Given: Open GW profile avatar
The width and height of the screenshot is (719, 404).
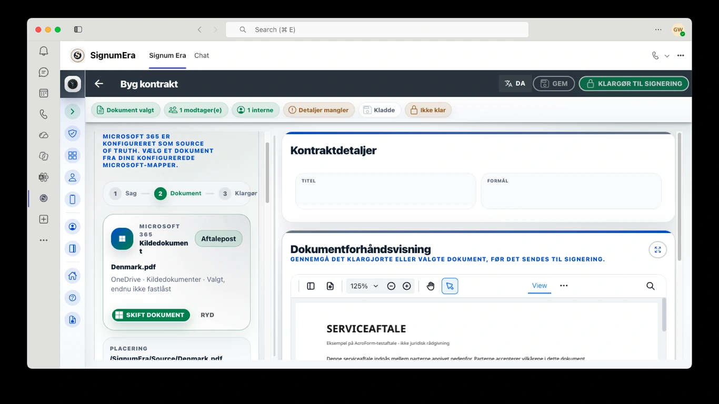Looking at the screenshot, I should (678, 29).
